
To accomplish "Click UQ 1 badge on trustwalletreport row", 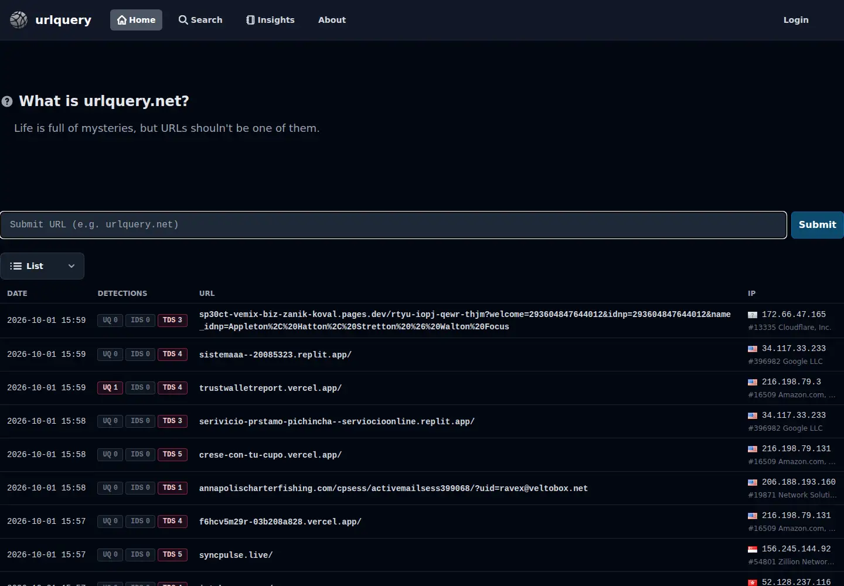I will tap(110, 388).
